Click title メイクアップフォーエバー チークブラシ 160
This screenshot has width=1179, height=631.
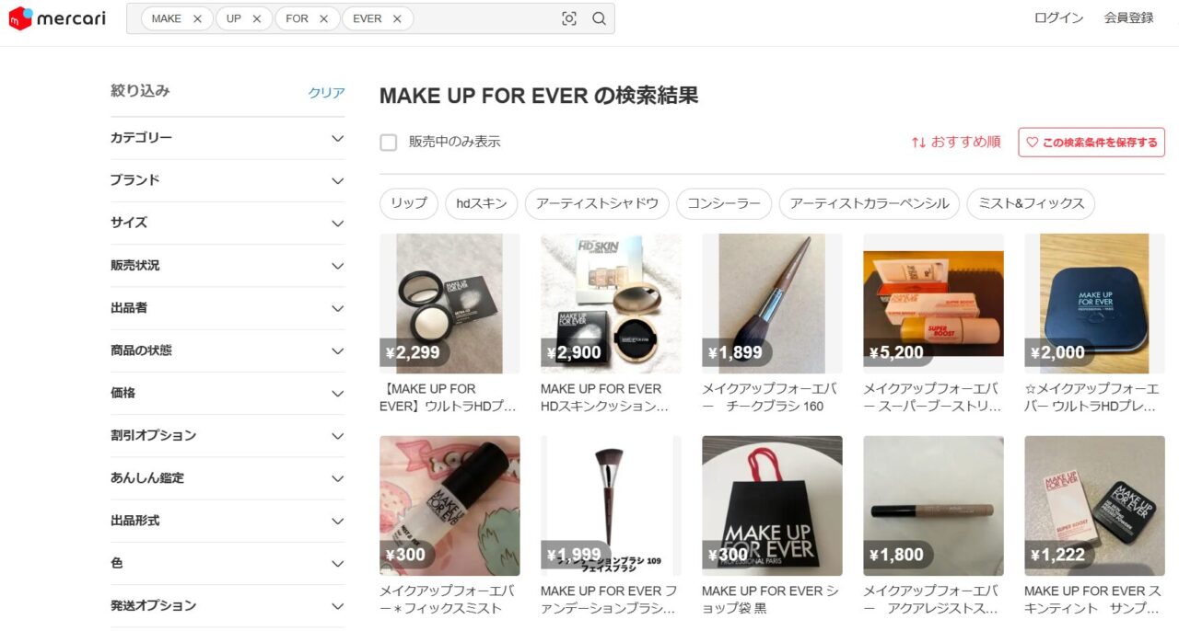pyautogui.click(x=771, y=397)
